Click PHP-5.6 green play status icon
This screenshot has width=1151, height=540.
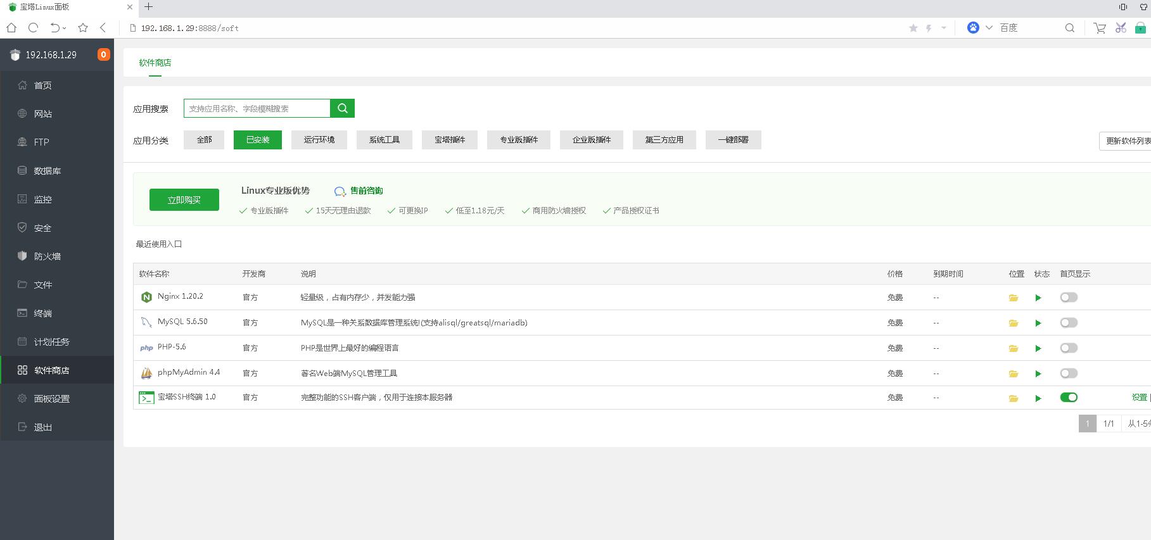[x=1038, y=348]
